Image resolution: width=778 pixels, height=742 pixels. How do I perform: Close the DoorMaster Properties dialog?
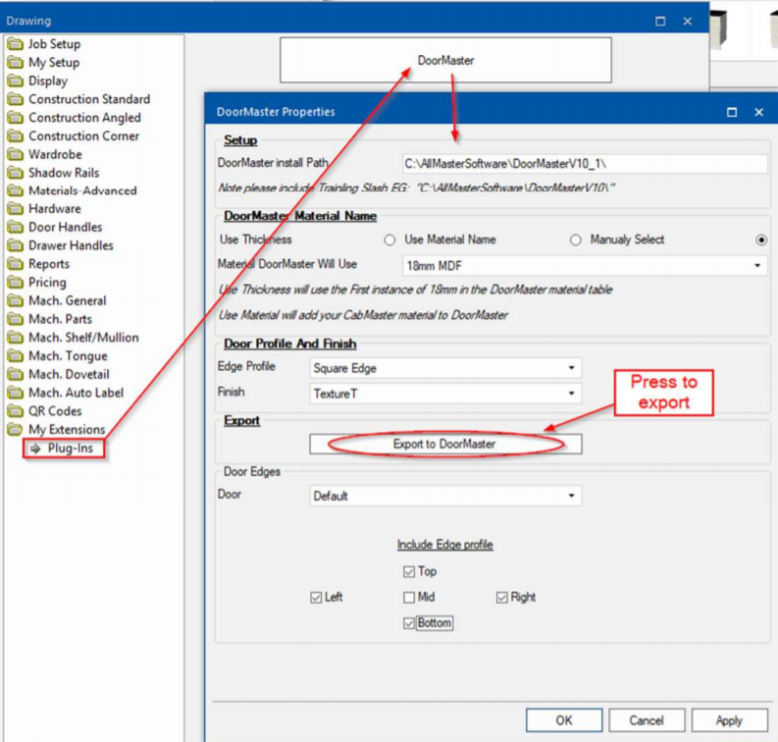click(x=758, y=112)
